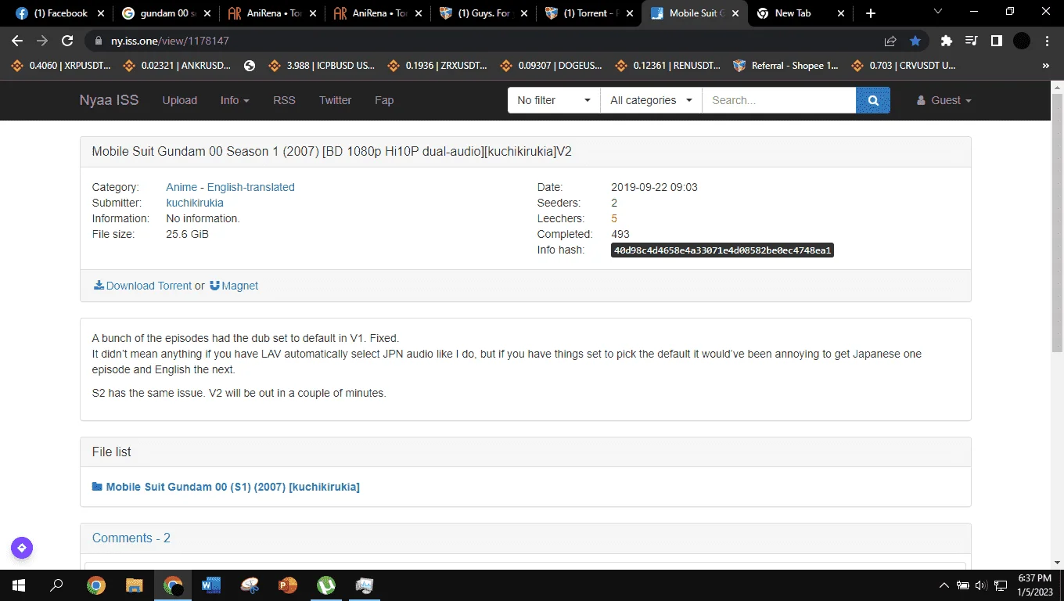1064x601 pixels.
Task: Expand the Info menu in navbar
Action: pyautogui.click(x=235, y=100)
